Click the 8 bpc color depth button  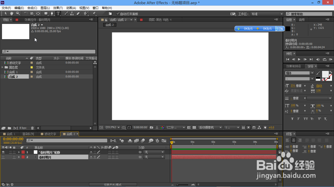pyautogui.click(x=23, y=128)
